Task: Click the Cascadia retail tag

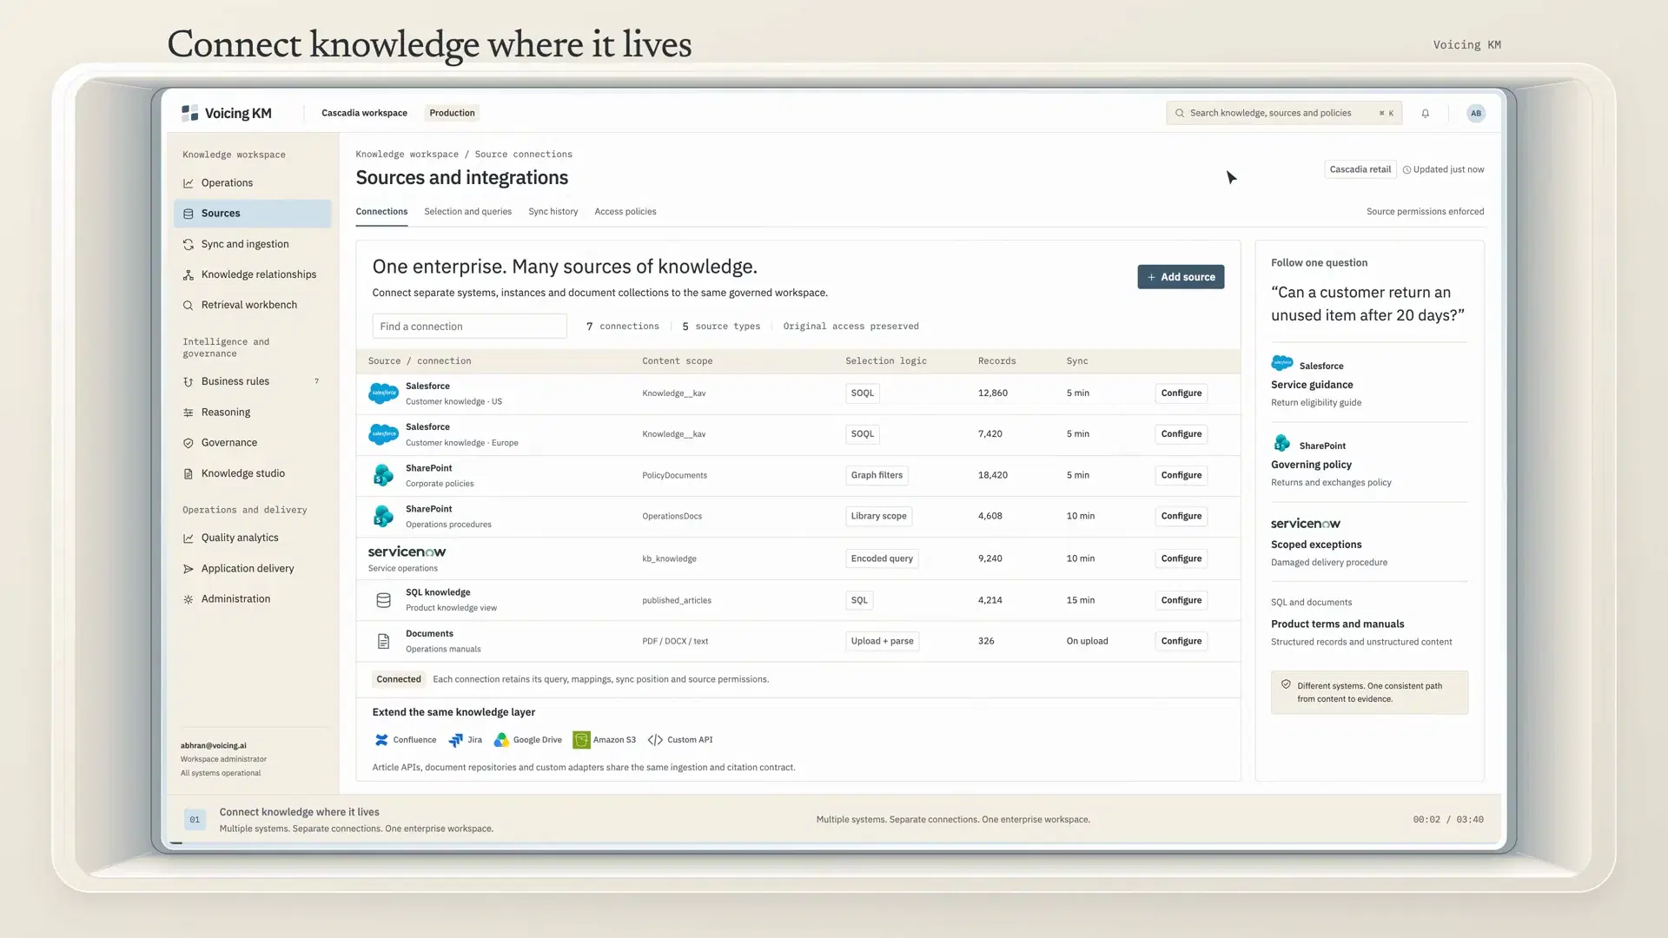Action: point(1360,169)
